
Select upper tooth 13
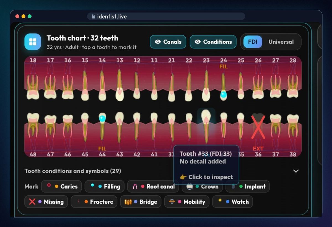(120, 85)
